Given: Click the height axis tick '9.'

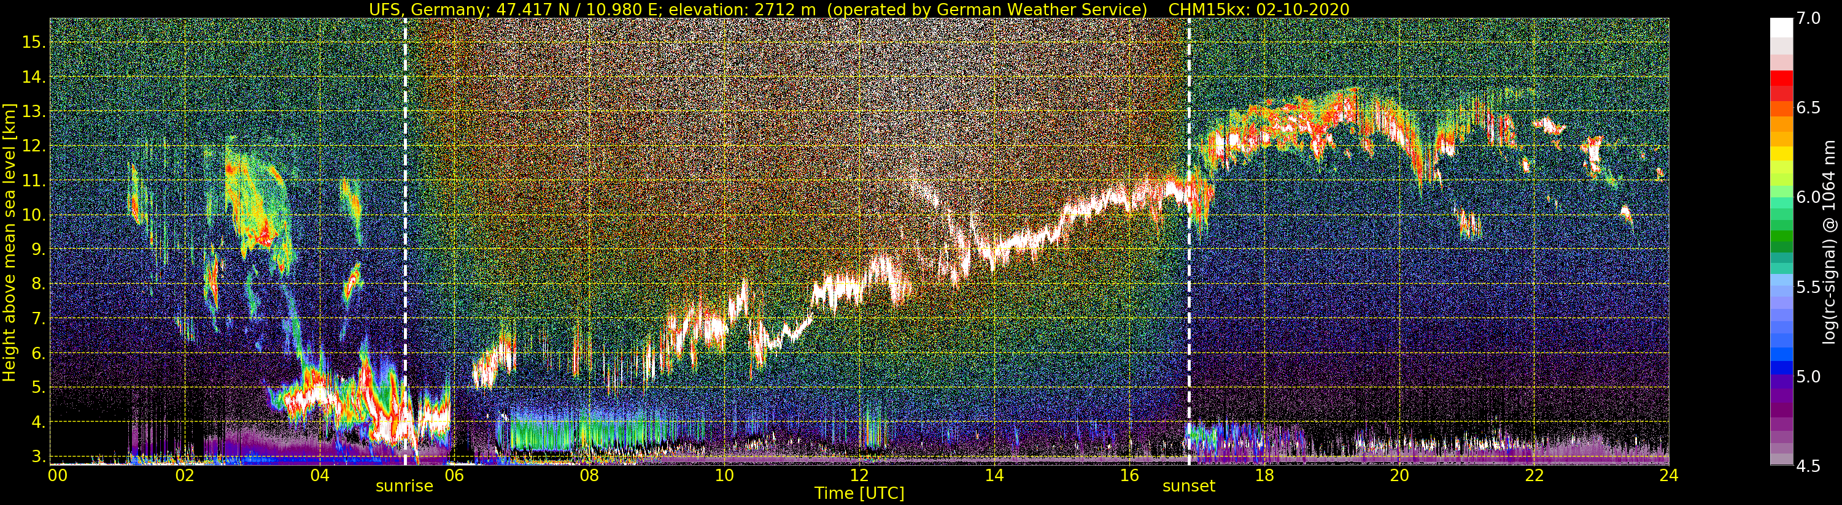Looking at the screenshot, I should coord(38,249).
